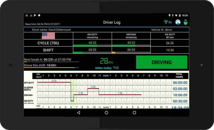
Task: Tap the Miles today: 743 text
Action: click(x=107, y=68)
